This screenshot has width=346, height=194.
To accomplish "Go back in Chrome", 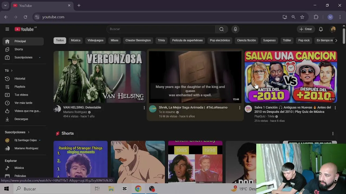I will (x=6, y=17).
